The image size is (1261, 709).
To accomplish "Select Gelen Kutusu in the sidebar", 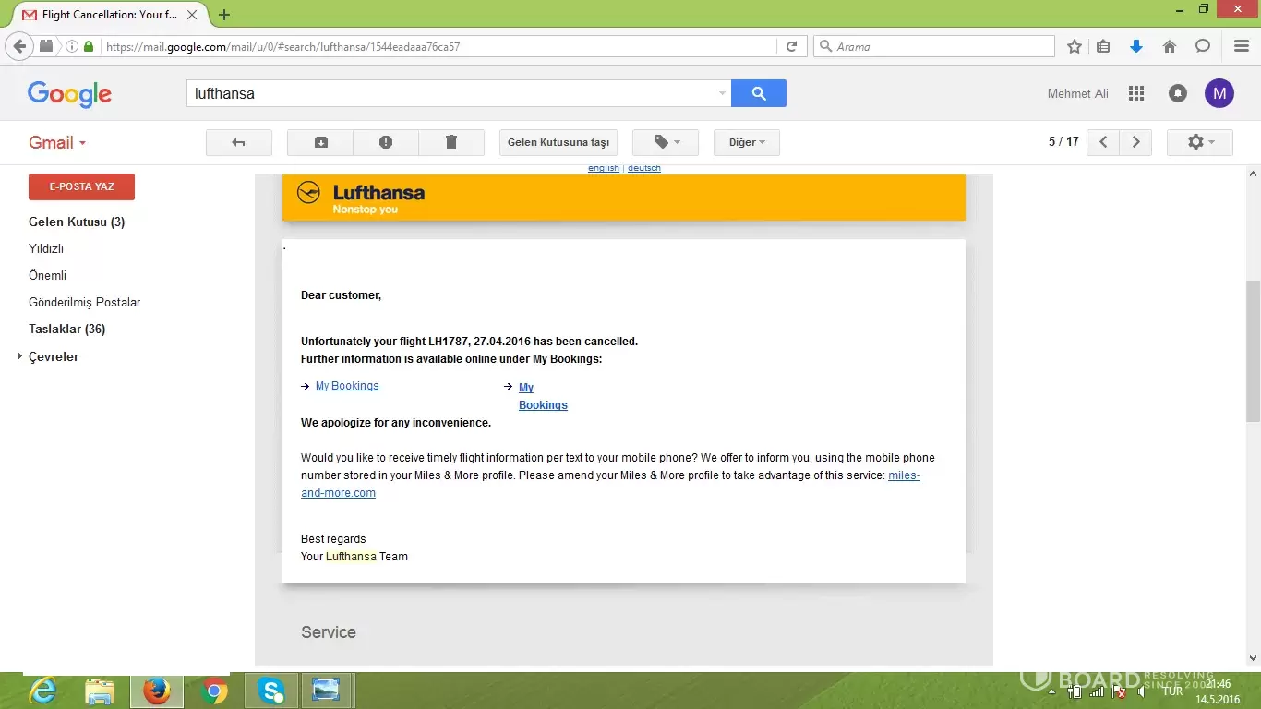I will pos(77,222).
